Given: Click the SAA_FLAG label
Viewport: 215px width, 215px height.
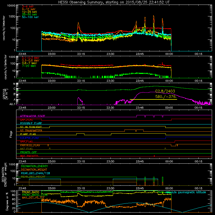Looking at the screenshot, I should coord(26,142).
